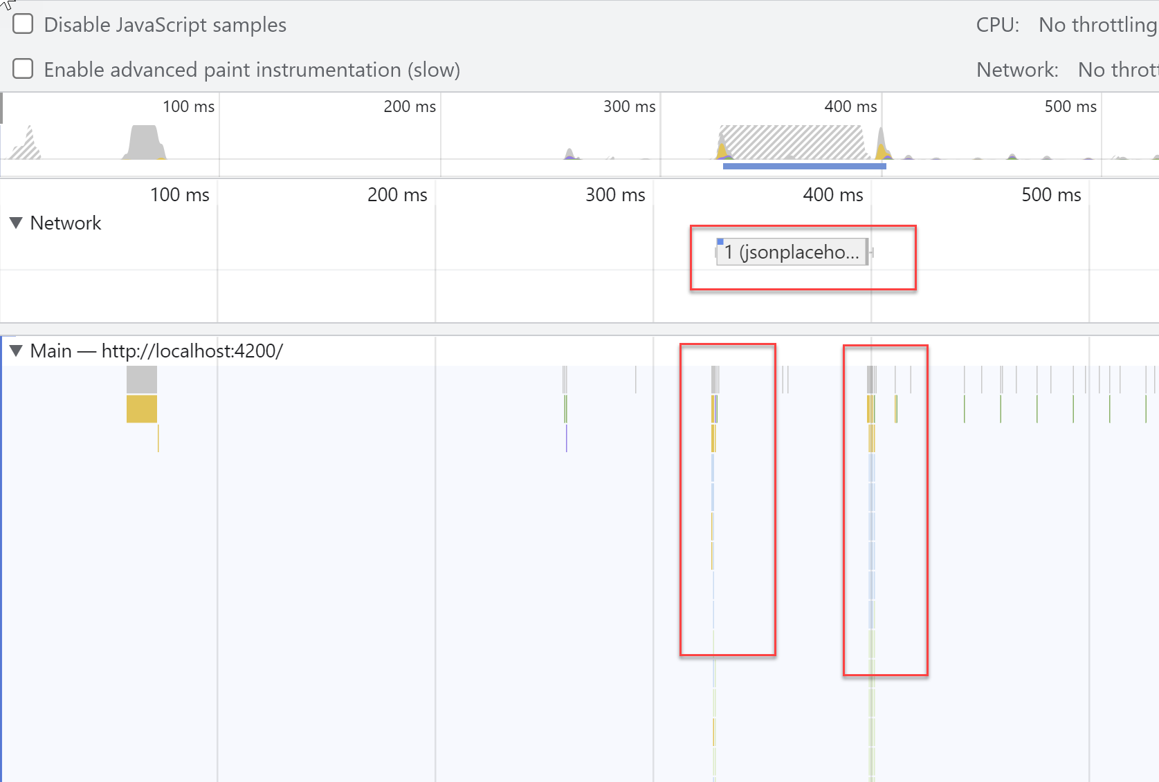Click the solid gray CPU peak in overview
Screen dimensions: 1159x782
pos(144,142)
